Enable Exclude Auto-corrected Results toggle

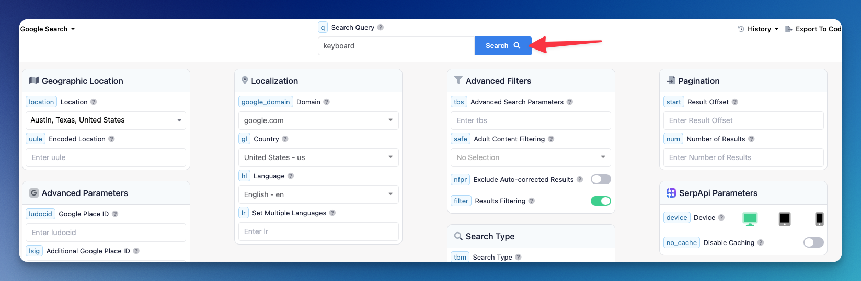click(x=601, y=179)
